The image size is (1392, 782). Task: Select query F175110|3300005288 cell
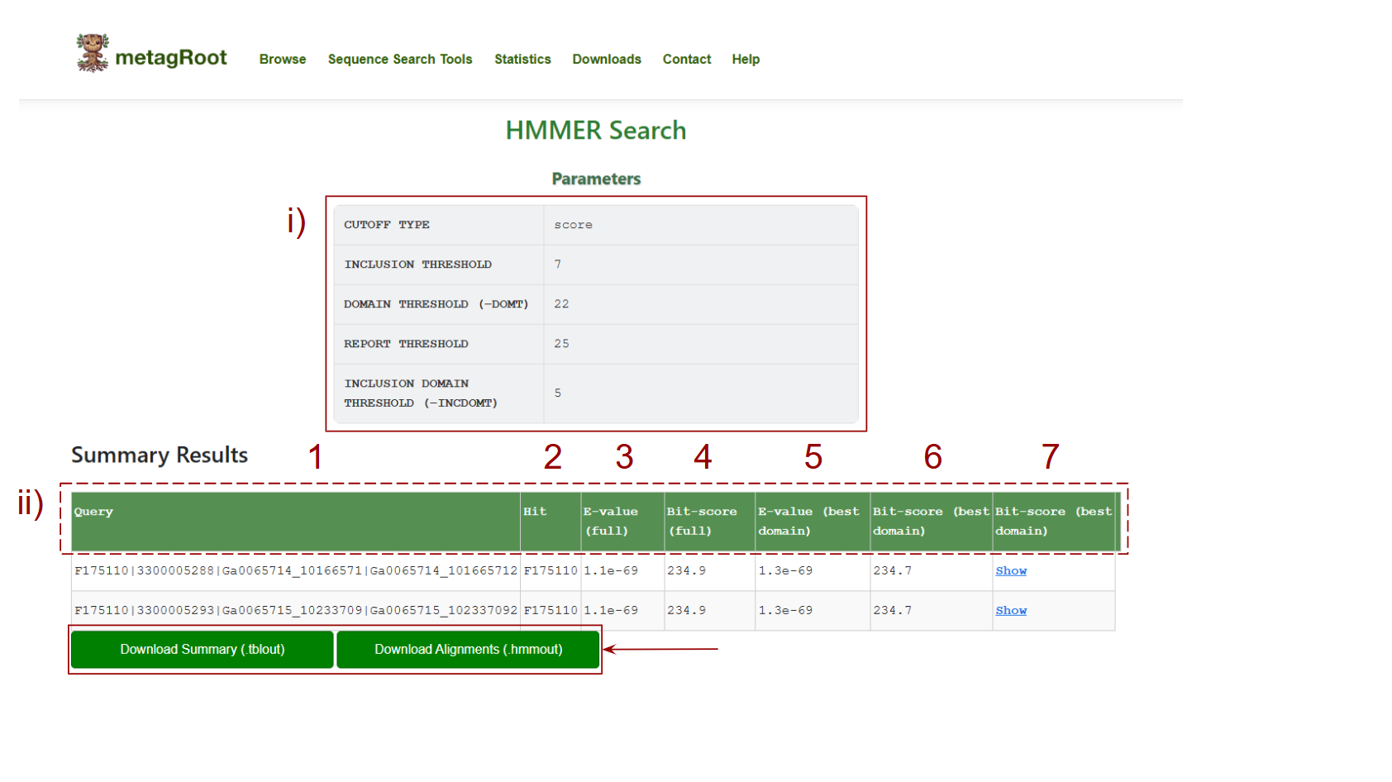click(296, 571)
